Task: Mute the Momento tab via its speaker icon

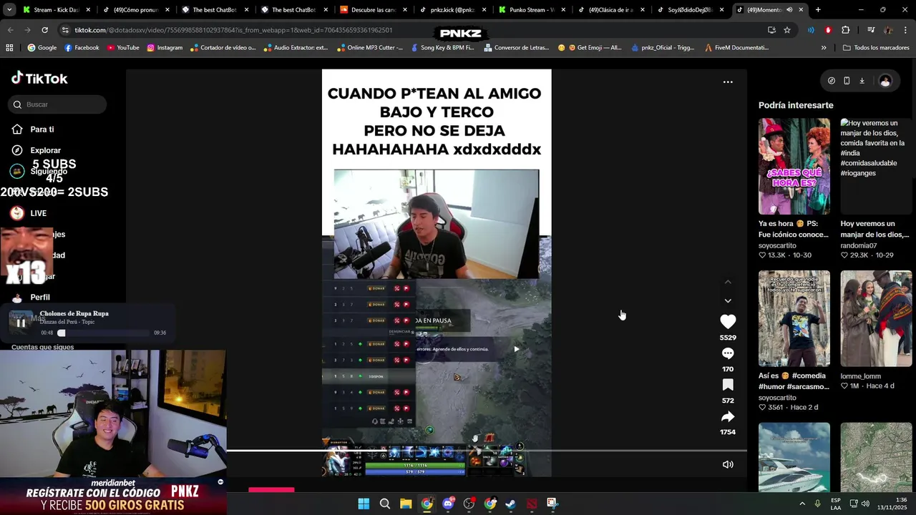Action: (x=789, y=10)
